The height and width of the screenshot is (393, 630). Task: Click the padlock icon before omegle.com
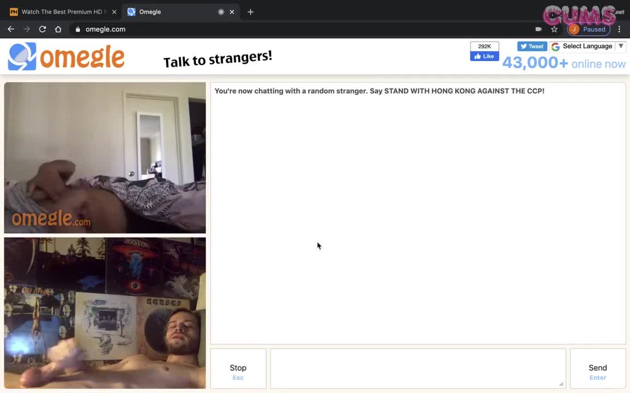click(78, 29)
